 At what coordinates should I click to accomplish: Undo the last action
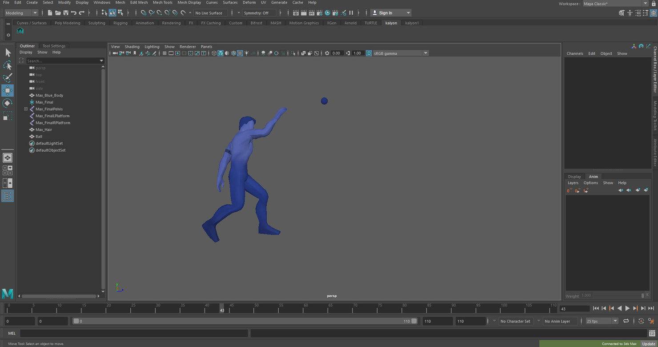(74, 13)
